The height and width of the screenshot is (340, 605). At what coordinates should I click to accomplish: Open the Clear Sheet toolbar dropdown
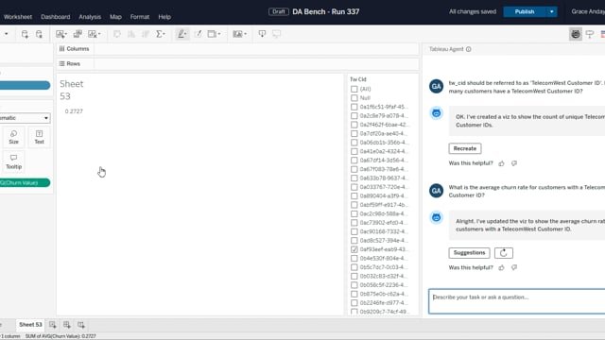point(99,34)
